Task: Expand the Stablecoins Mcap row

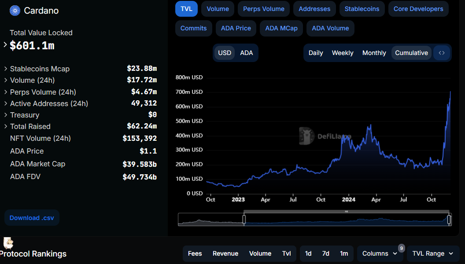Action: pos(6,69)
